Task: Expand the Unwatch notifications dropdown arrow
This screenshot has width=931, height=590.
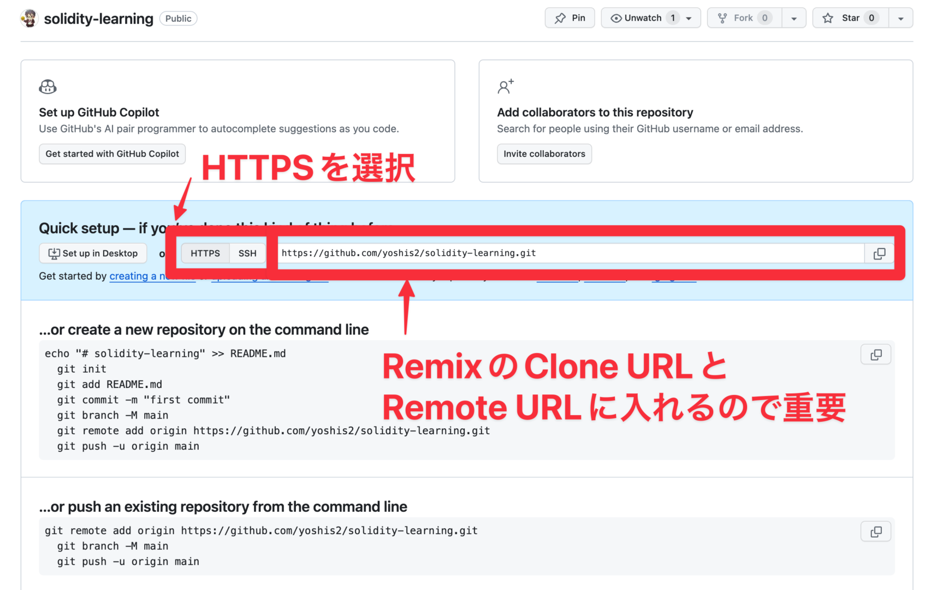Action: [689, 18]
